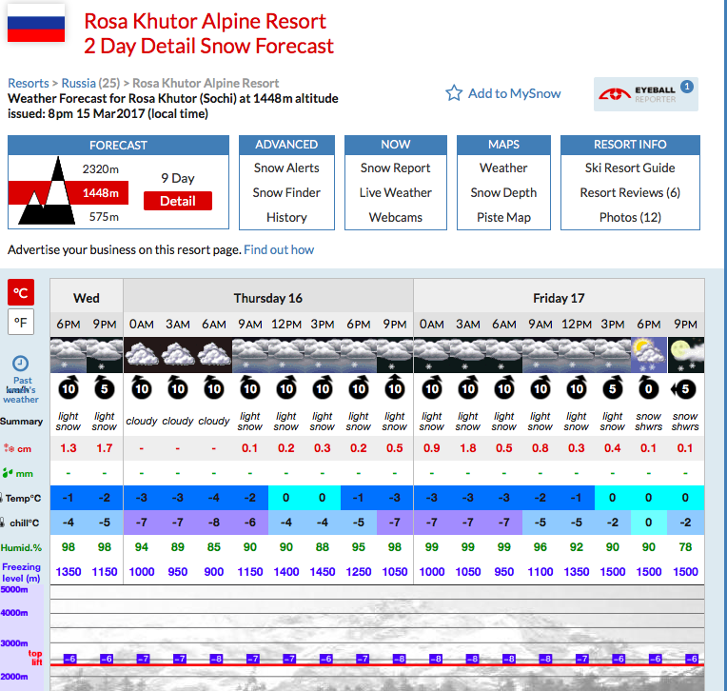Click the Russian flag icon
This screenshot has width=727, height=691.
point(36,25)
